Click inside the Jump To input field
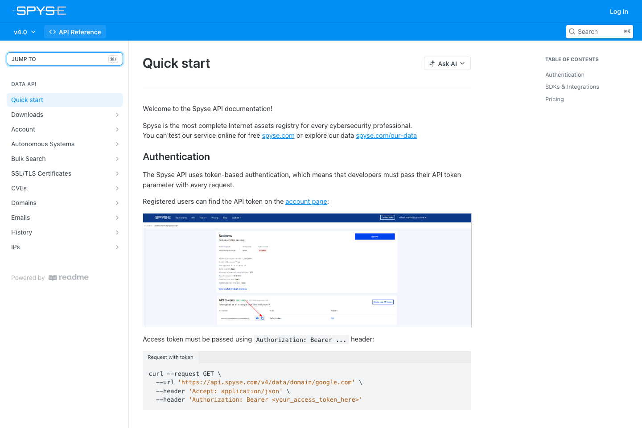This screenshot has width=642, height=428. point(58,59)
